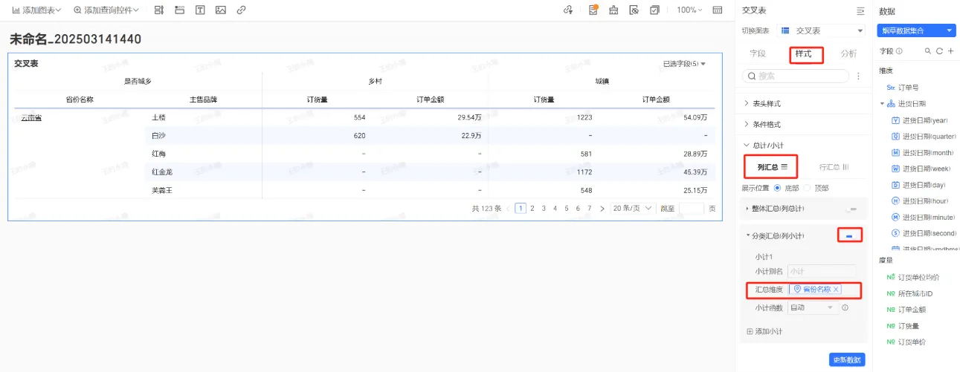Image resolution: width=960 pixels, height=372 pixels.
Task: Click the notification clipboard icon with orange dot
Action: (593, 10)
